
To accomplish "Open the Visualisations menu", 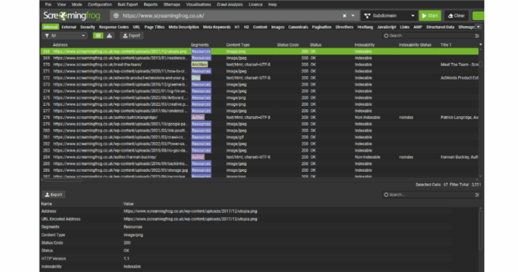I will pyautogui.click(x=198, y=5).
